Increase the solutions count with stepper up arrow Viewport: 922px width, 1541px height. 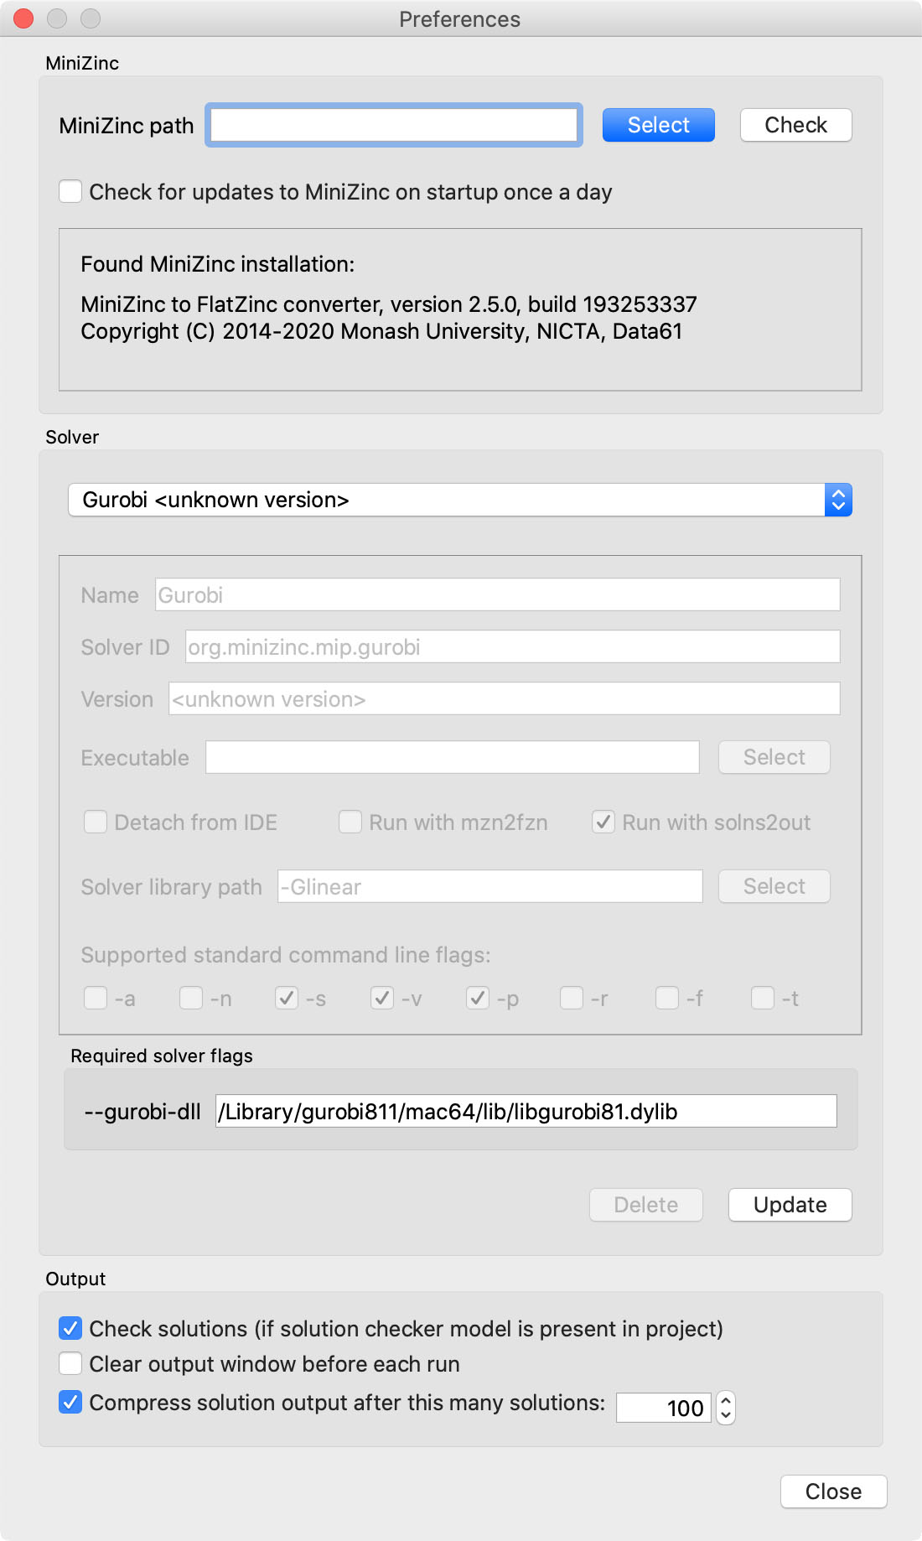point(726,1400)
